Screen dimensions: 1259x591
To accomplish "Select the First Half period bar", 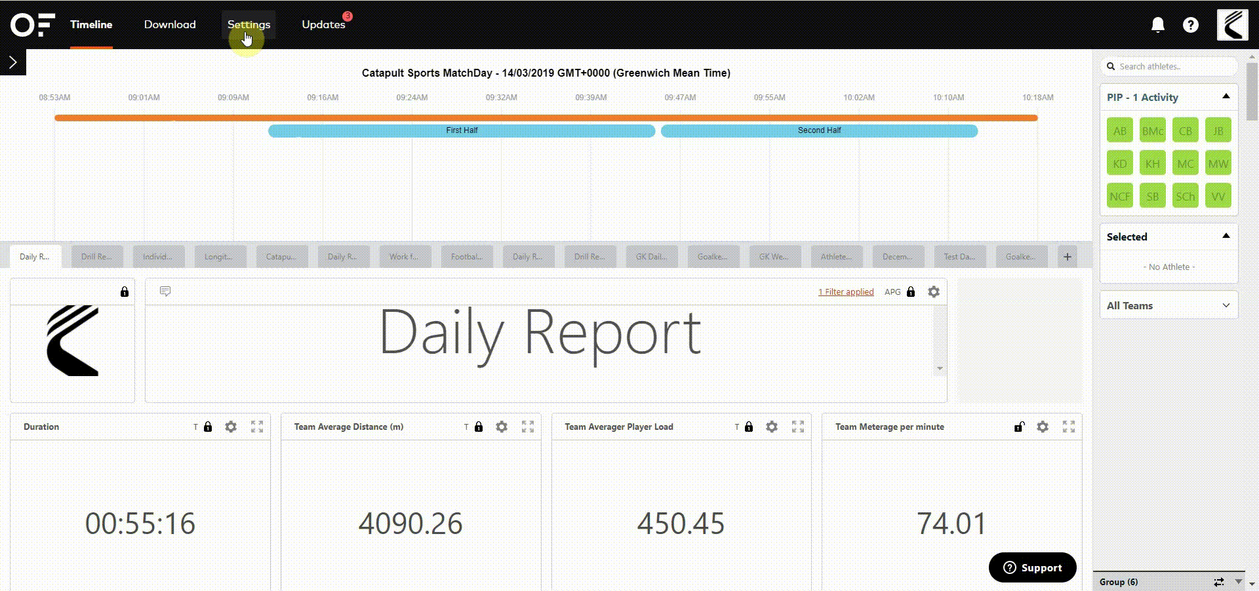I will (x=462, y=130).
